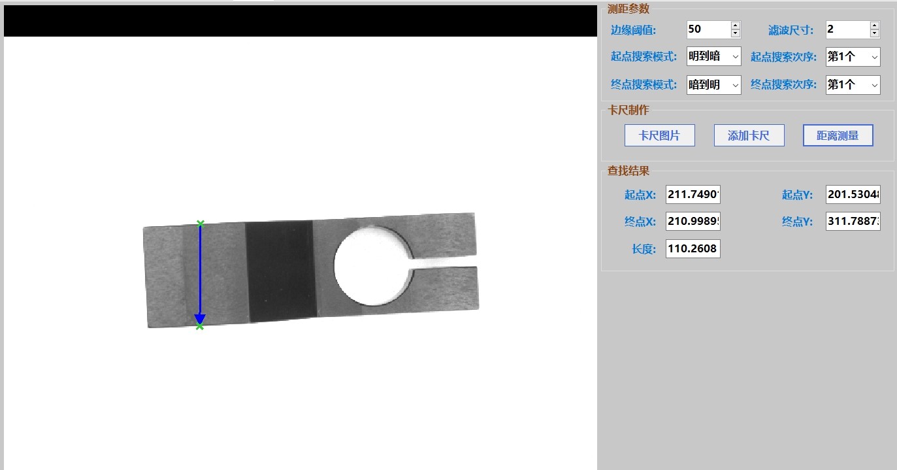This screenshot has width=897, height=470.
Task: Click the 起点X result field
Action: (x=693, y=194)
